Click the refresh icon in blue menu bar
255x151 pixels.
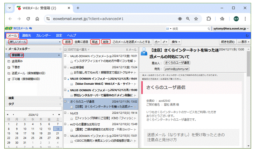click(247, 36)
